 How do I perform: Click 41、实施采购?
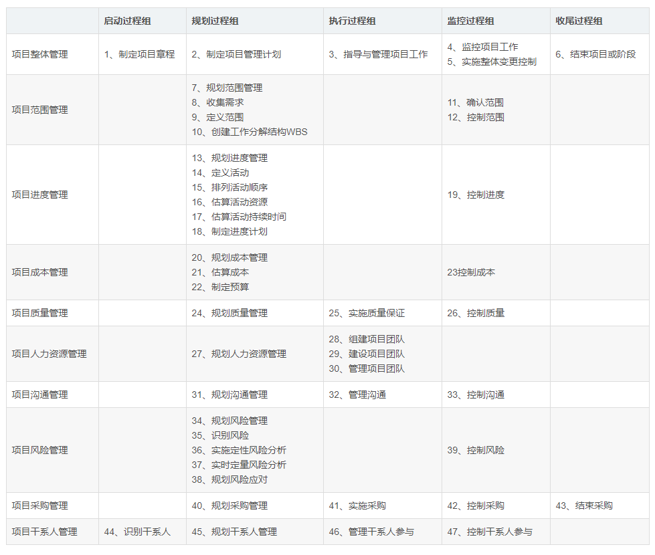pyautogui.click(x=357, y=506)
